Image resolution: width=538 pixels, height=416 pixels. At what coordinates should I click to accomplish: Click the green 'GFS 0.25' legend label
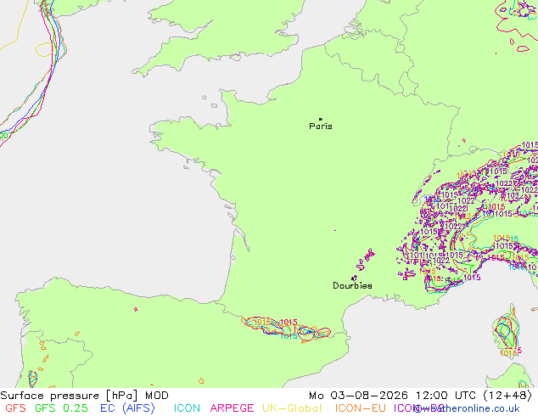61,408
